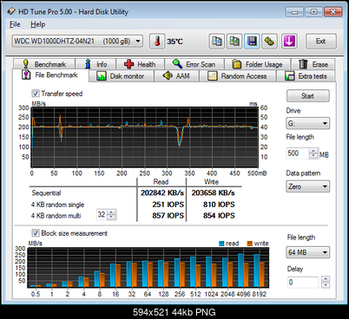Open the options wrench icon
The height and width of the screenshot is (319, 349).
(x=269, y=42)
